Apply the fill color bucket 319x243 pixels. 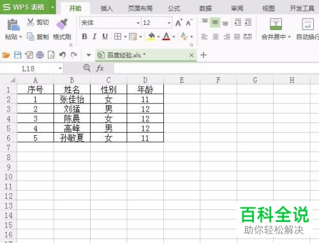coord(151,36)
